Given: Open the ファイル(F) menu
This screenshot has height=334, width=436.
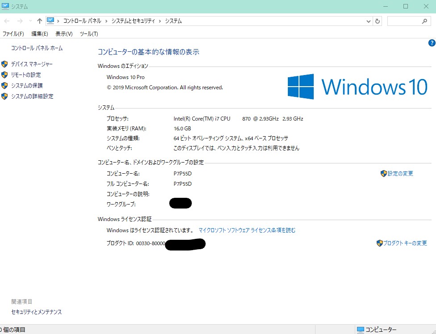Looking at the screenshot, I should 13,34.
